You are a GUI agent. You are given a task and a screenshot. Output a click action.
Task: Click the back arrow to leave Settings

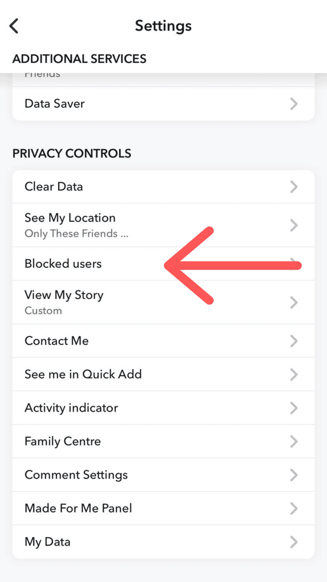13,26
